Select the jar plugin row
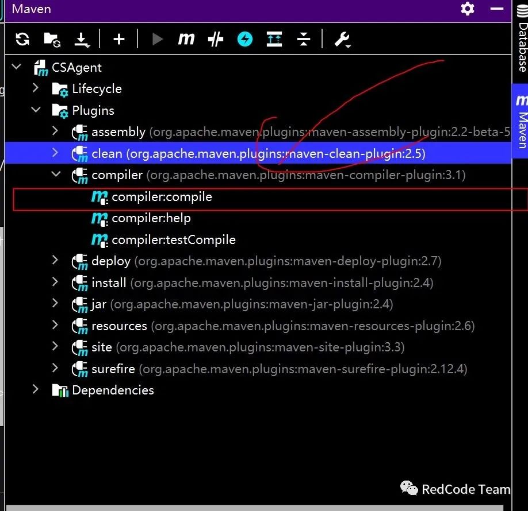 pyautogui.click(x=258, y=304)
